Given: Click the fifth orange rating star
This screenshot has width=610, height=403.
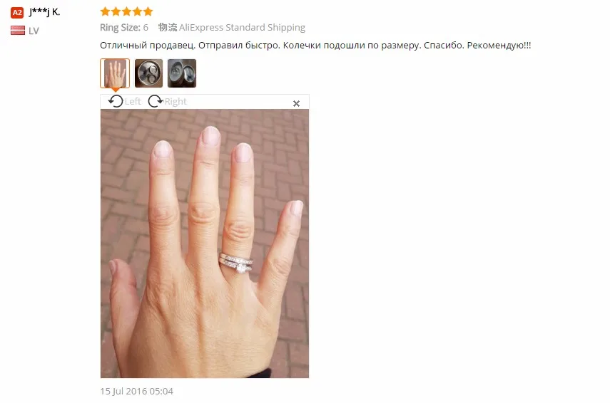Looking at the screenshot, I should pos(148,11).
